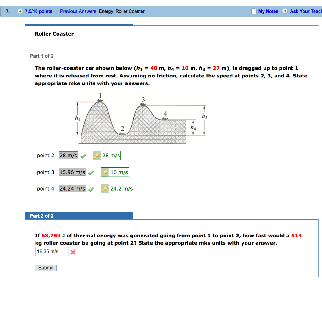
Task: Click the My Notes page icon
Action: (x=254, y=11)
